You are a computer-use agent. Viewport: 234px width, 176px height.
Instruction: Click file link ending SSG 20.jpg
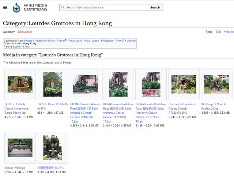pos(151,113)
